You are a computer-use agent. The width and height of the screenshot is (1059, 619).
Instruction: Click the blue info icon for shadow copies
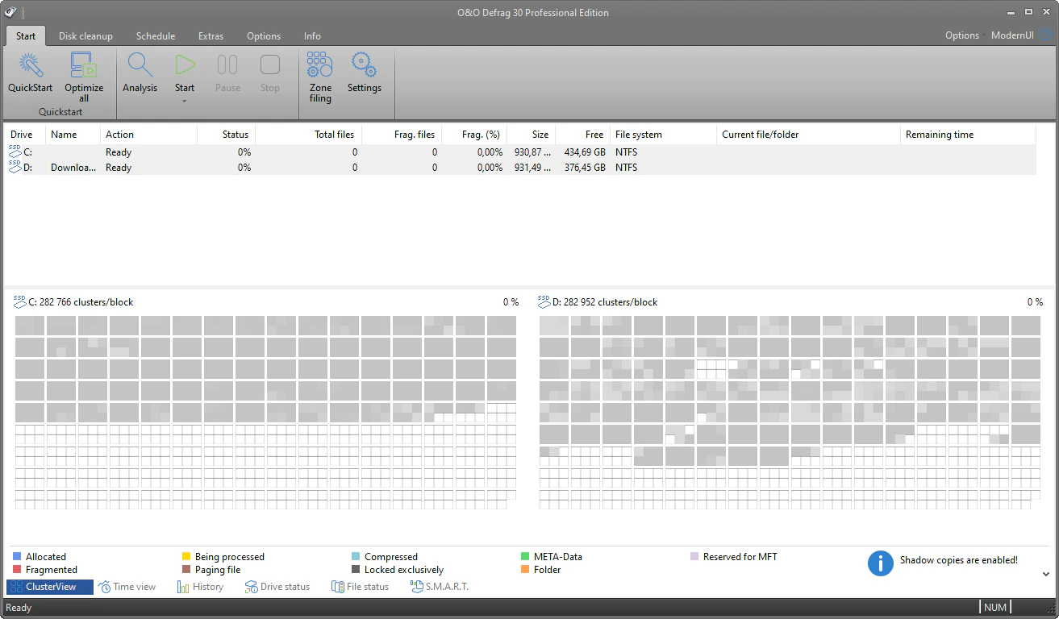[x=880, y=563]
